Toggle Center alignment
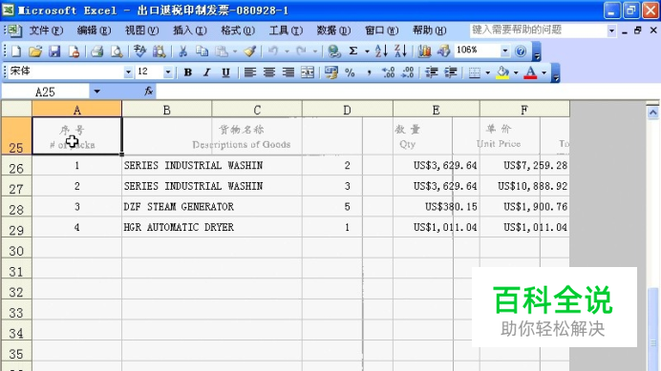The image size is (661, 371). pos(269,72)
